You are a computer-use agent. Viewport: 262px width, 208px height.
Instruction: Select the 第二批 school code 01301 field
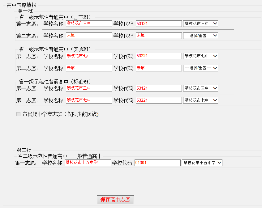(157, 163)
